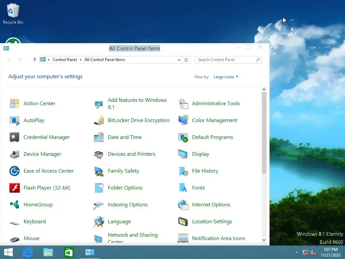The height and width of the screenshot is (259, 345).
Task: Click the muted volume tray icon
Action: pyautogui.click(x=313, y=253)
